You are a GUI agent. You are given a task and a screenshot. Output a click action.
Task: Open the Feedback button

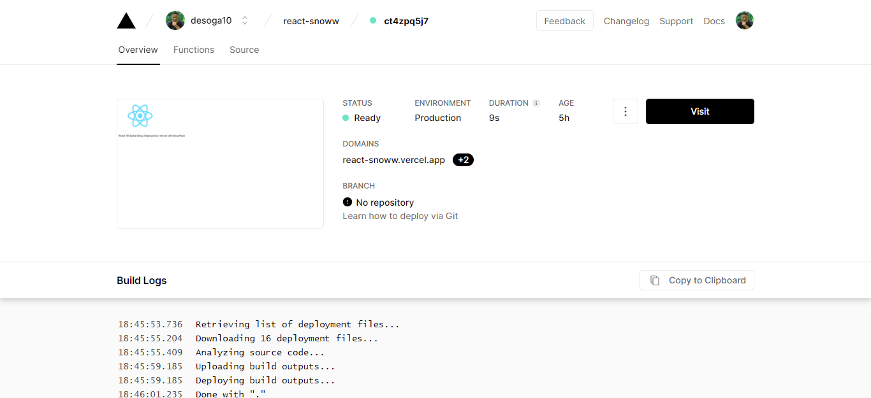coord(565,20)
